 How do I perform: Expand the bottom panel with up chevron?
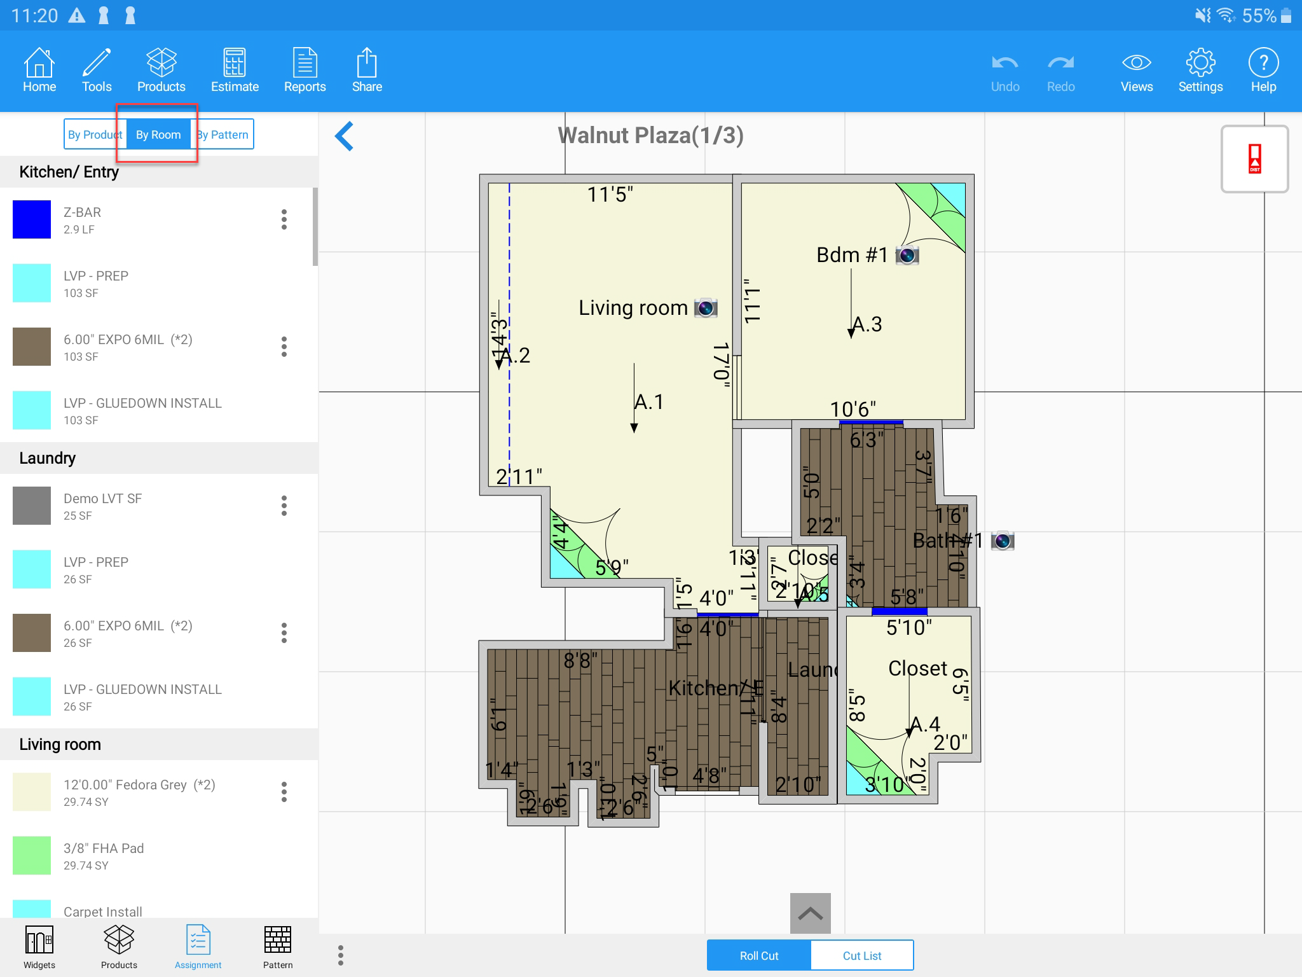(810, 913)
